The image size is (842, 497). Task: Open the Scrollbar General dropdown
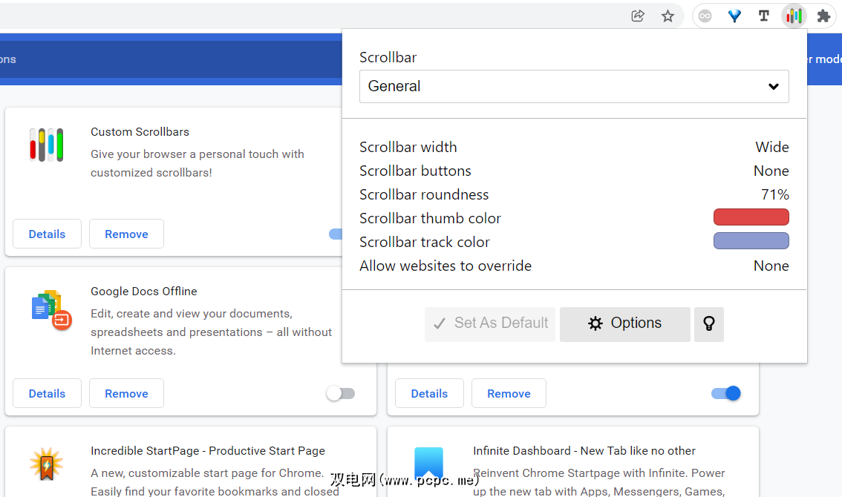click(573, 86)
